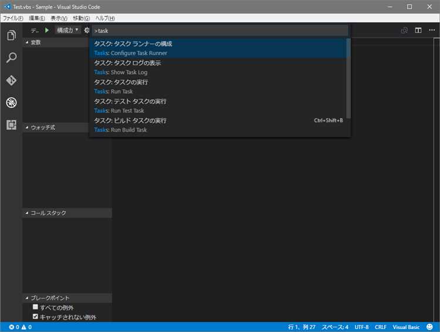Click the warning count icon in status bar
This screenshot has height=332, width=440.
pos(23,327)
